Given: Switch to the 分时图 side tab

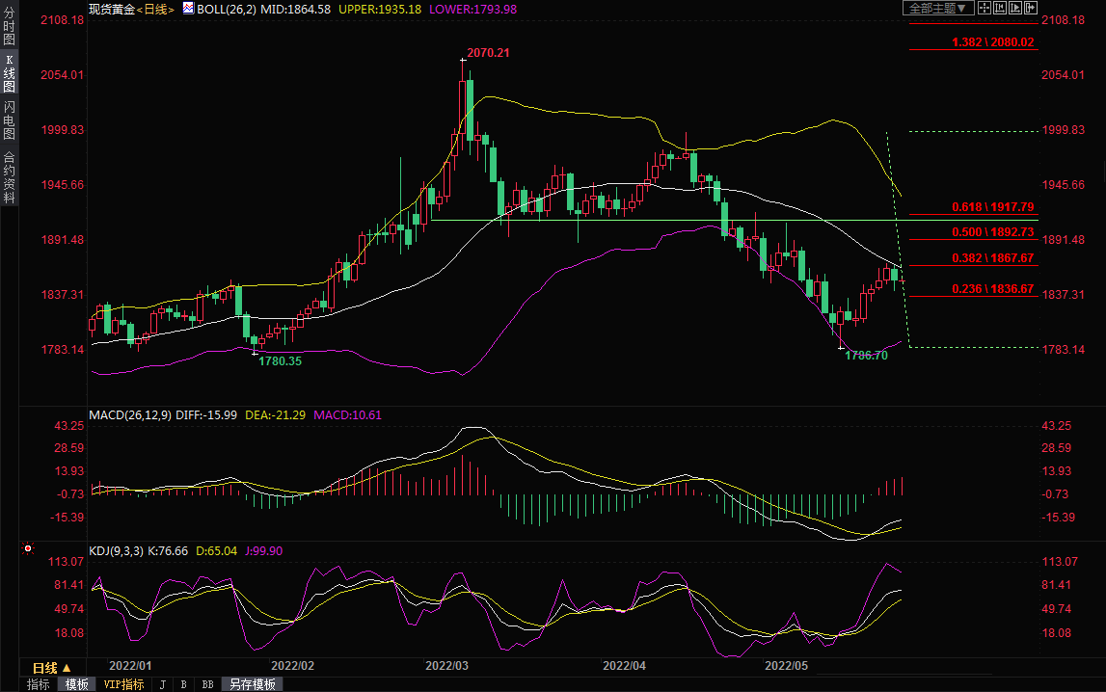Looking at the screenshot, I should coord(9,27).
